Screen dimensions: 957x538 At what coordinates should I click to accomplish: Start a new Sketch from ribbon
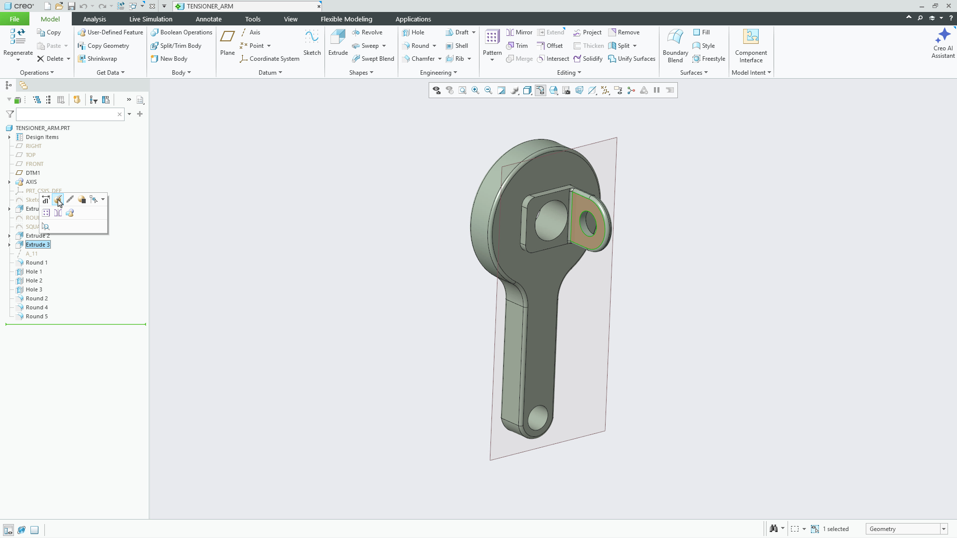pos(312,43)
